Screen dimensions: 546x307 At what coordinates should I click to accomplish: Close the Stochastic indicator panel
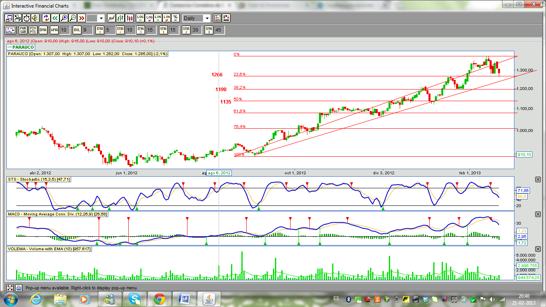538,180
